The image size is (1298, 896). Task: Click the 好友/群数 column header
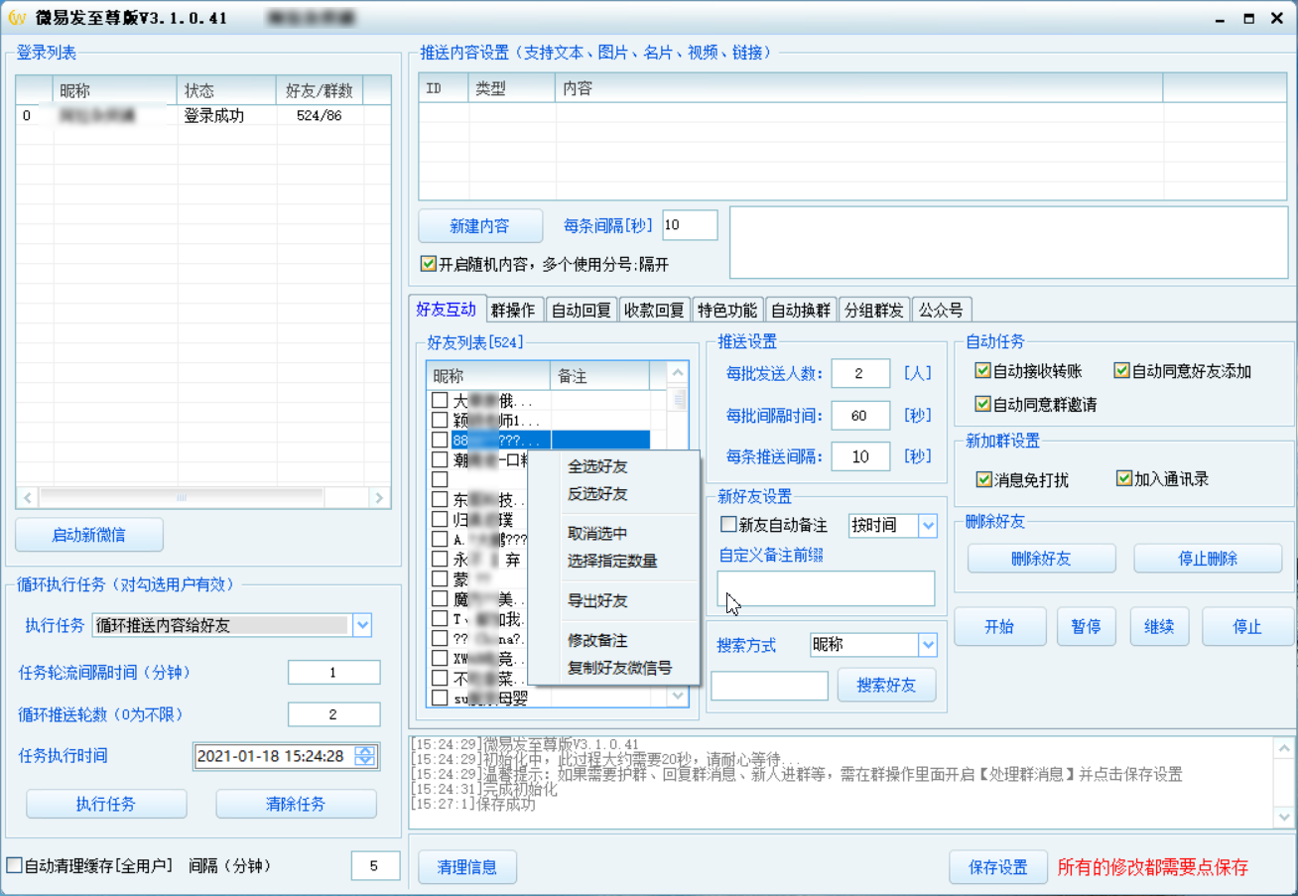(320, 91)
